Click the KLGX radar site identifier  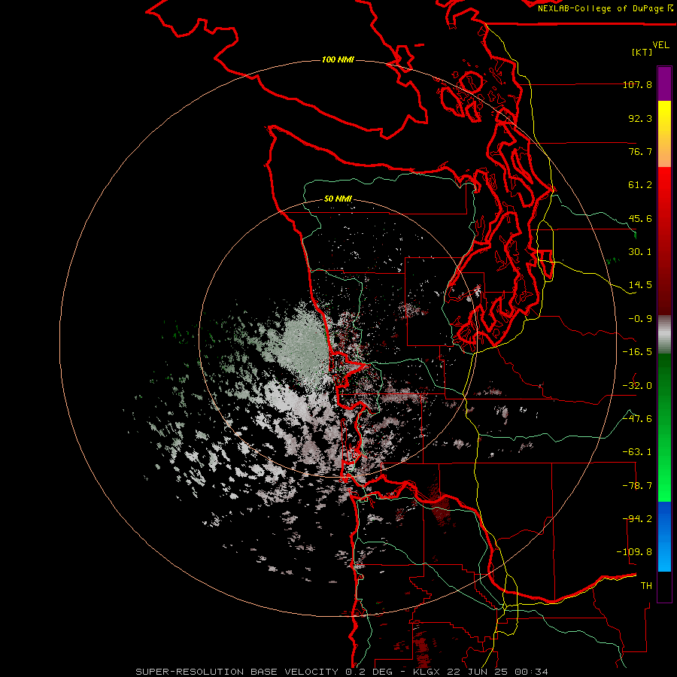coord(427,672)
